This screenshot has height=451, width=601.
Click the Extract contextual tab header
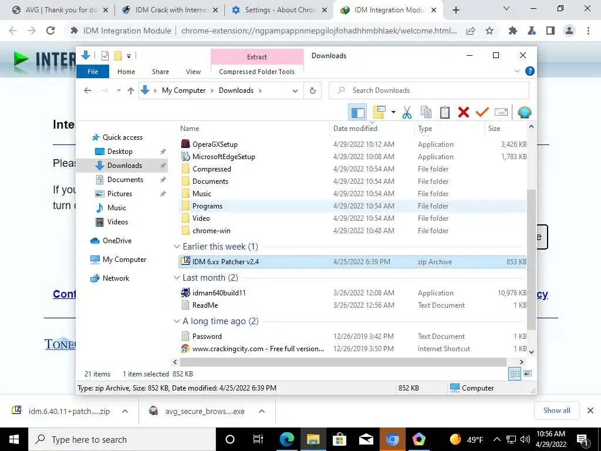(257, 57)
